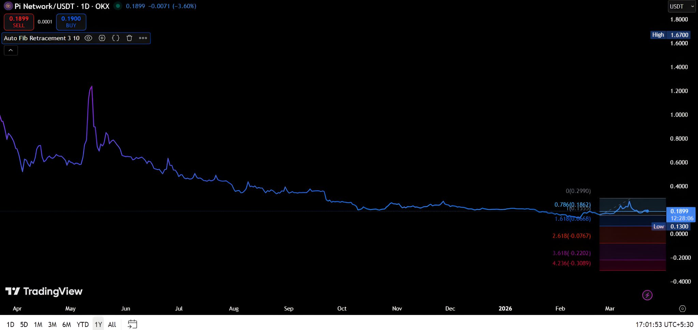Toggle Auto Fib Retracement visibility eye icon
Image resolution: width=698 pixels, height=330 pixels.
pyautogui.click(x=88, y=38)
